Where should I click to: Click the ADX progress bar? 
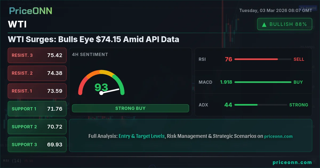261,105
